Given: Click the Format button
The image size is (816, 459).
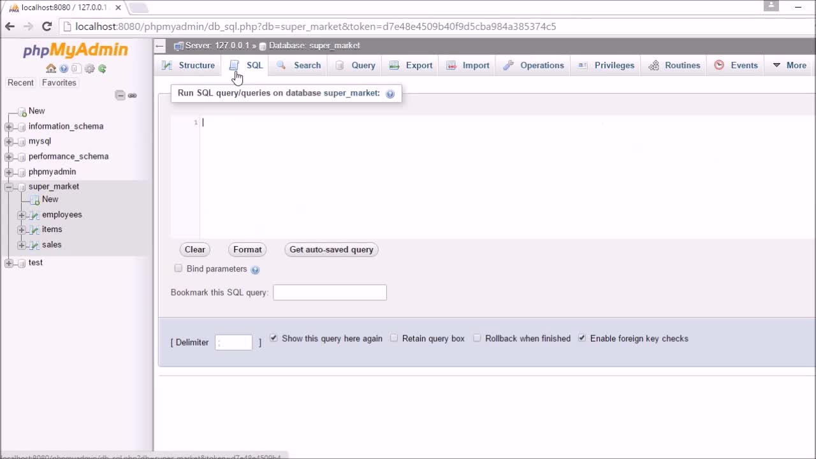Looking at the screenshot, I should (x=247, y=249).
